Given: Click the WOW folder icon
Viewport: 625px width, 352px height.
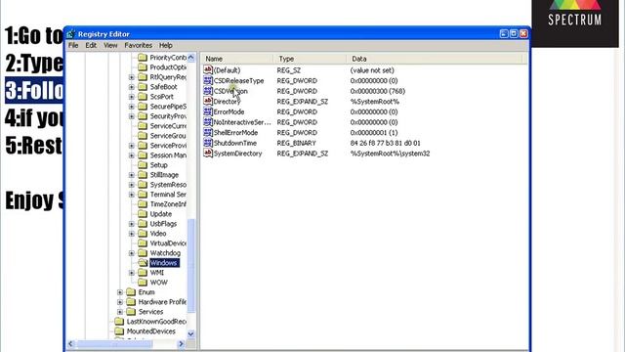Looking at the screenshot, I should [x=143, y=283].
